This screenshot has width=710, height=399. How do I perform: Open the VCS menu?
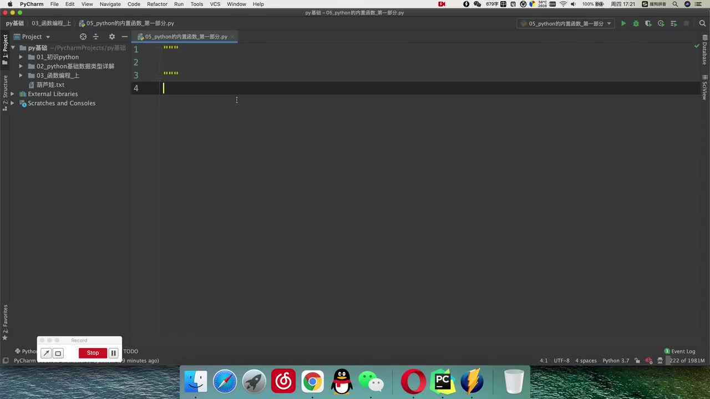[x=215, y=4]
